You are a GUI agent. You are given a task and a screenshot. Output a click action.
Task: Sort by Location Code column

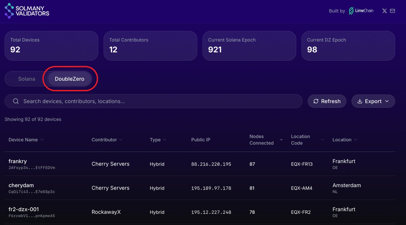coord(307,140)
